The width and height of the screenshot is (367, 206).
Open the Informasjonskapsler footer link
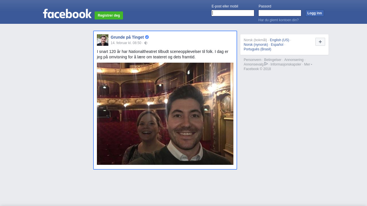(x=286, y=64)
